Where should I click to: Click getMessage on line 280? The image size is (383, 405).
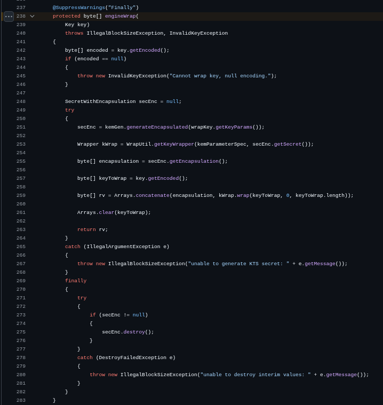point(341,375)
